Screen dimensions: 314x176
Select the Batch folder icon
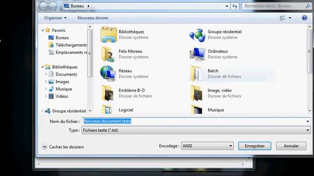coord(196,74)
